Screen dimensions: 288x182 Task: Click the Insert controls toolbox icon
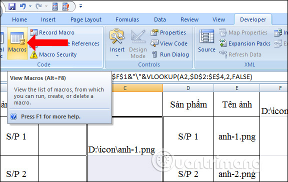point(117,36)
